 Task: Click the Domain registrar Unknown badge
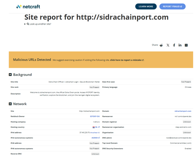[x=187, y=122]
